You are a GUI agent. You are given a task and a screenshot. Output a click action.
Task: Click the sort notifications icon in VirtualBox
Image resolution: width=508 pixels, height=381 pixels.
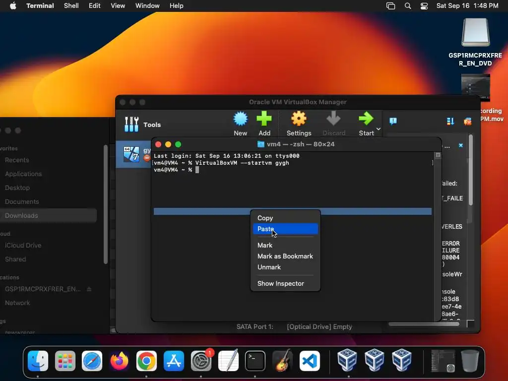tap(450, 121)
